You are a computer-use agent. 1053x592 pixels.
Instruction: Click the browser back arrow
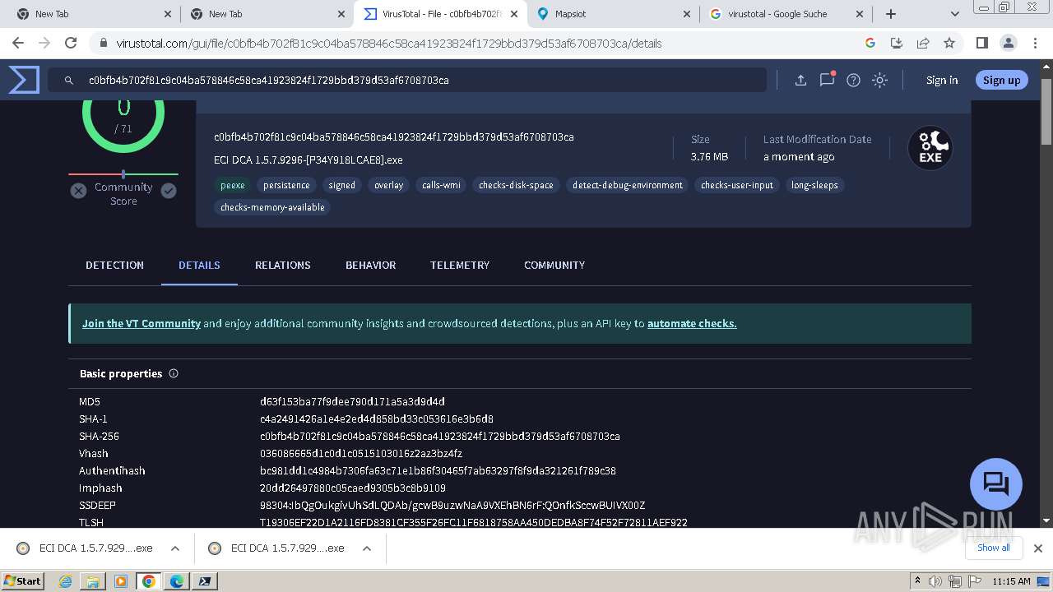coord(18,43)
